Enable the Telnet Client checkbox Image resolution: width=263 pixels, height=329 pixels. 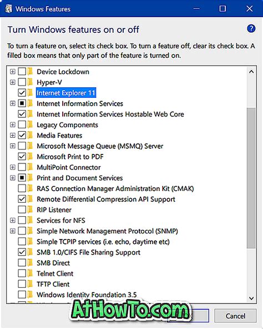[x=22, y=273]
